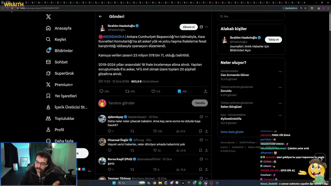Open Yer İşaretleri bookmarks

coord(61,96)
